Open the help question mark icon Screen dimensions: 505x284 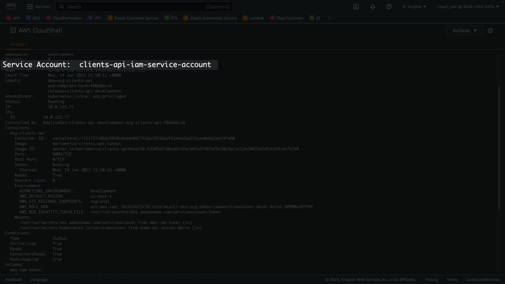pyautogui.click(x=389, y=7)
